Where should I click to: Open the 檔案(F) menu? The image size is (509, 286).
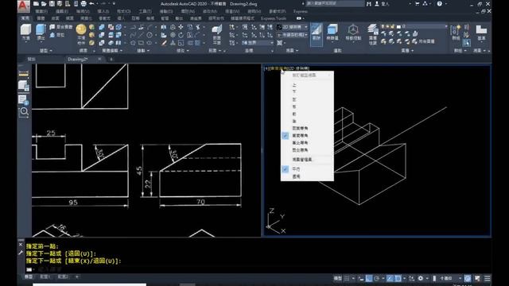pos(41,11)
